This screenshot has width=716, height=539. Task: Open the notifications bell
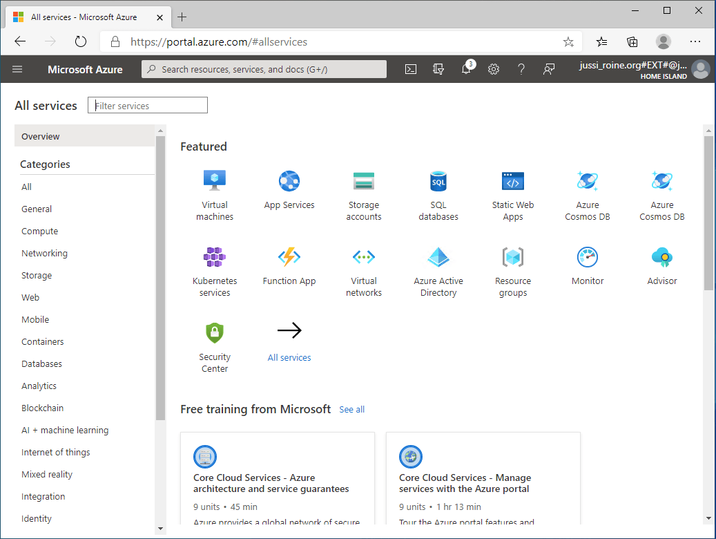(466, 69)
